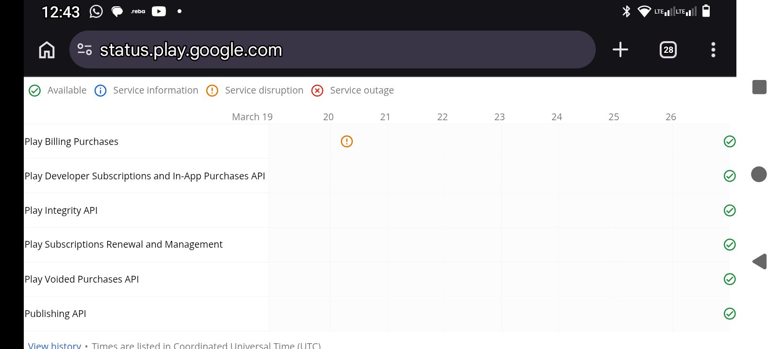Screen dimensions: 782x349
Task: Click Publishing API green status icon
Action: 729,314
